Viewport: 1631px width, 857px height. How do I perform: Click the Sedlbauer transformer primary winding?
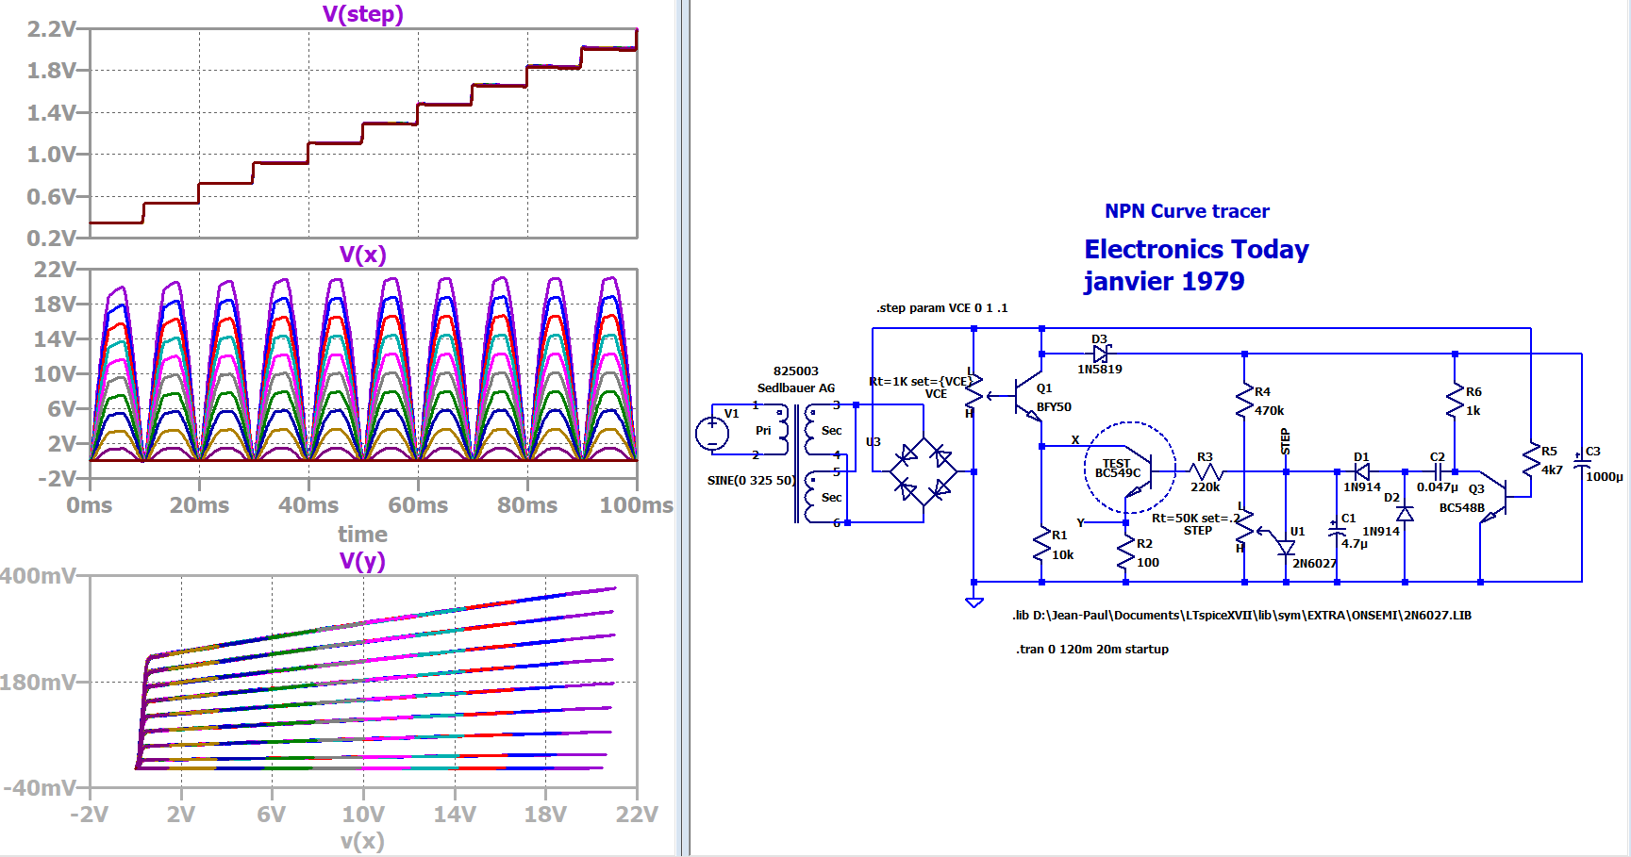783,431
